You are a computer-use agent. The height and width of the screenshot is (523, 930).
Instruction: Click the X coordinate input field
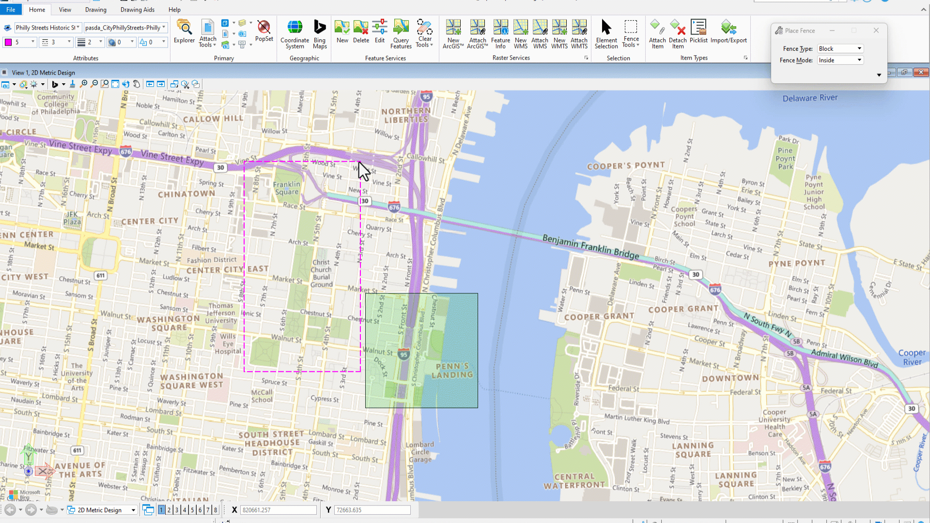tap(279, 510)
